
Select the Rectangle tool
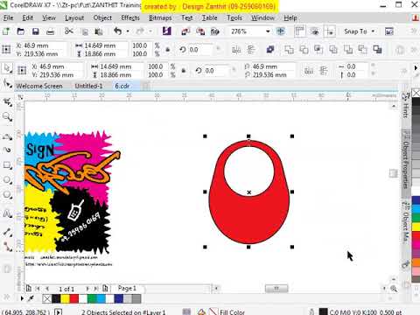point(7,165)
